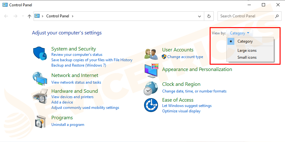Click the search magnifier icon

coord(277,16)
